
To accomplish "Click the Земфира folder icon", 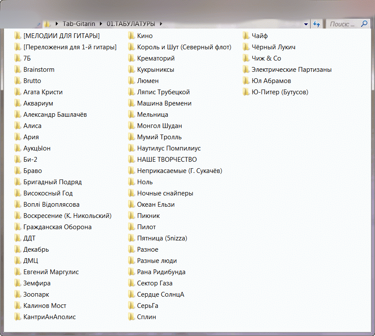I will pos(17,283).
